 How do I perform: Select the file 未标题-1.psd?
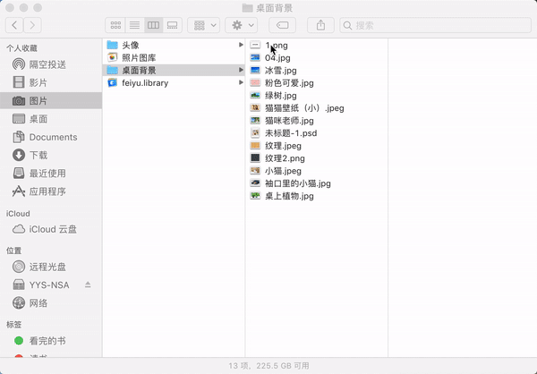click(x=317, y=133)
